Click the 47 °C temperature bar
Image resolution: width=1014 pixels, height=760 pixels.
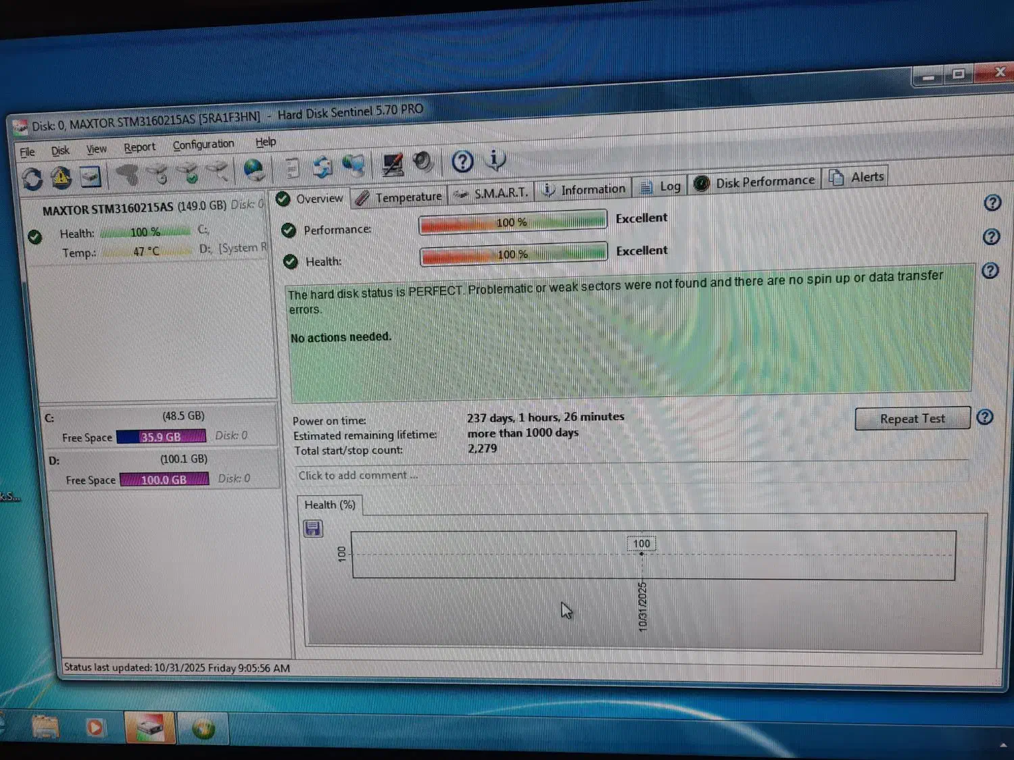[x=147, y=251]
